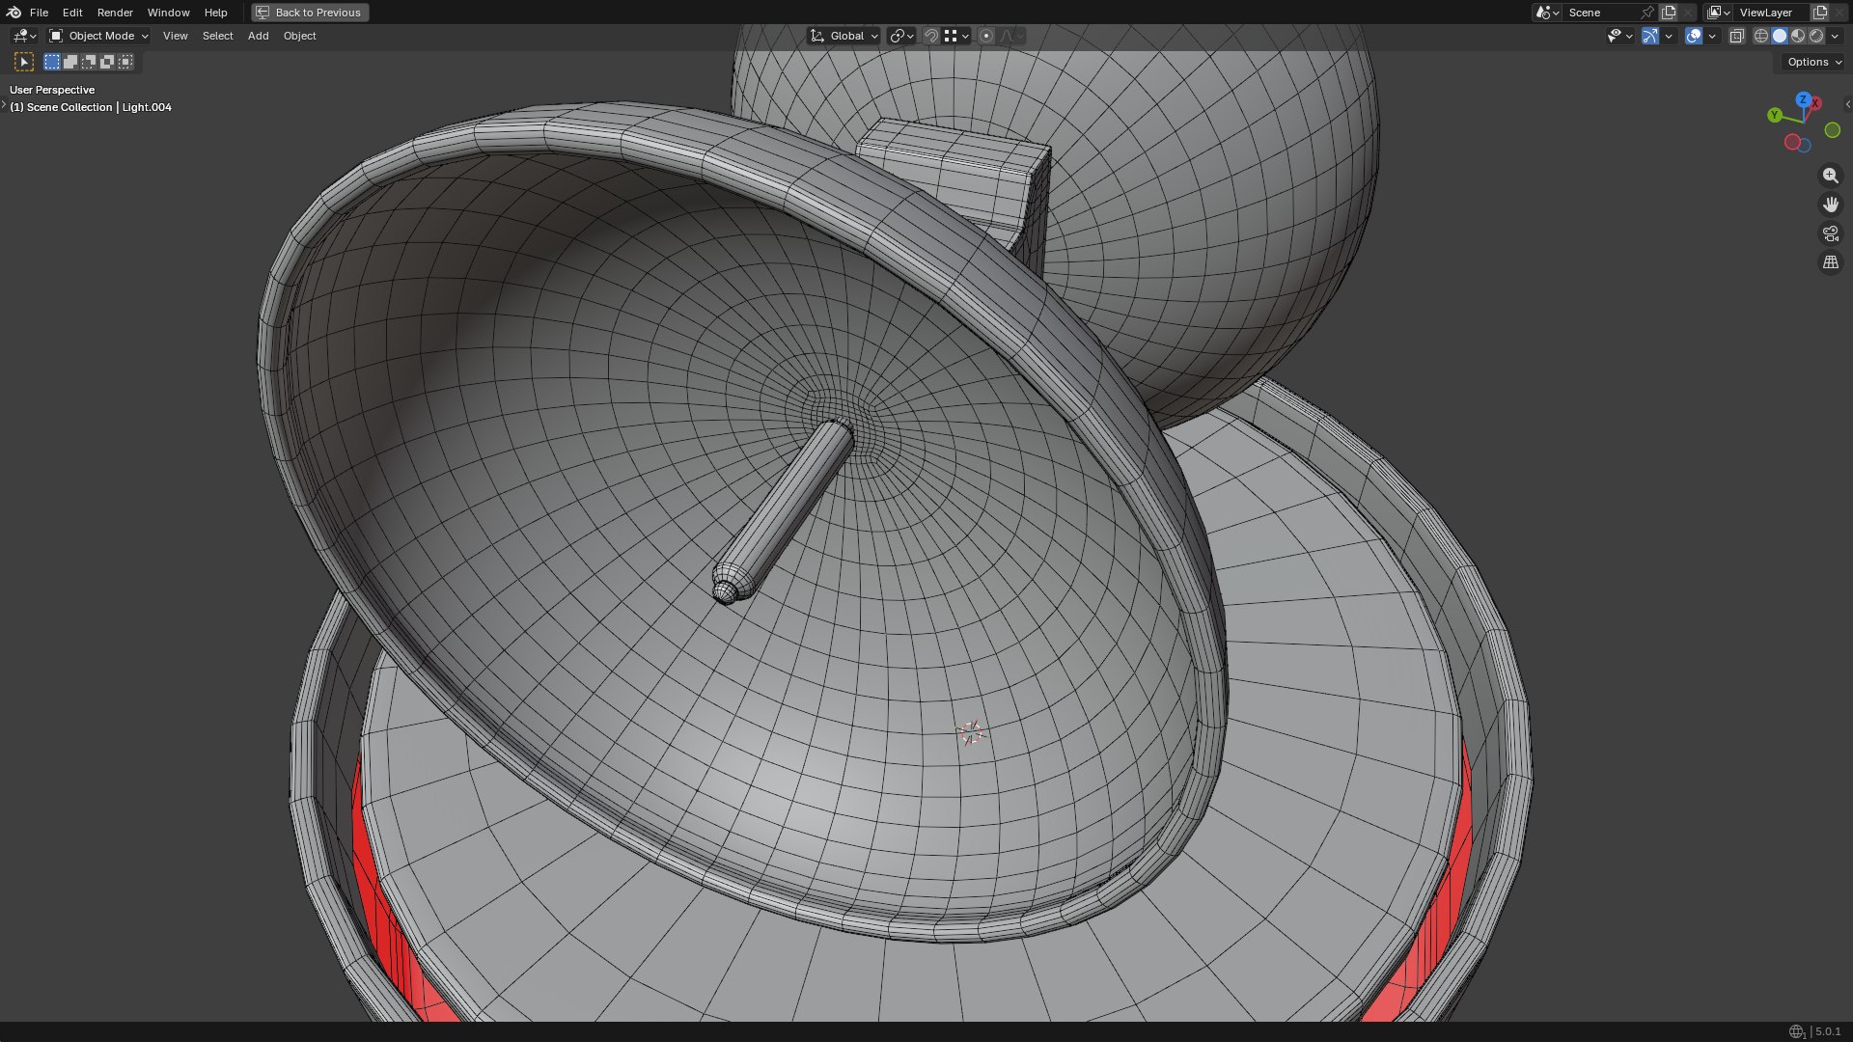Choose the Intersect Selection mode icon

[125, 62]
